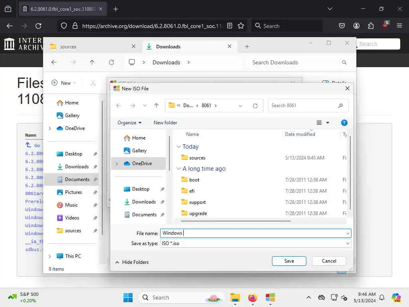Screen dimensions: 409x307
Task: Select sources in File Explorer sidebar
Action: coord(73,231)
